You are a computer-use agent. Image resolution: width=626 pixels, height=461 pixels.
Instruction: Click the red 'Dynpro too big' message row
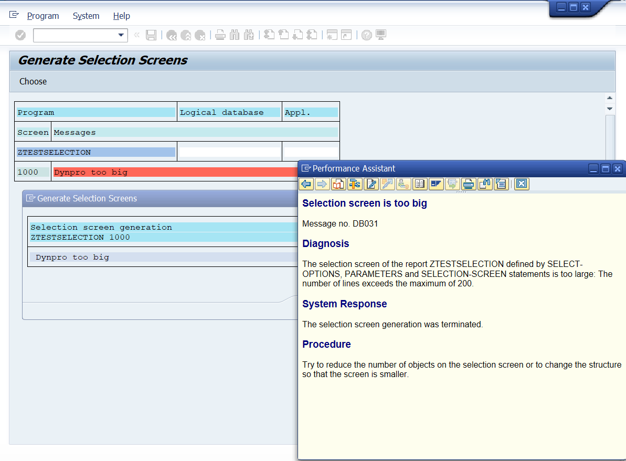tap(176, 172)
